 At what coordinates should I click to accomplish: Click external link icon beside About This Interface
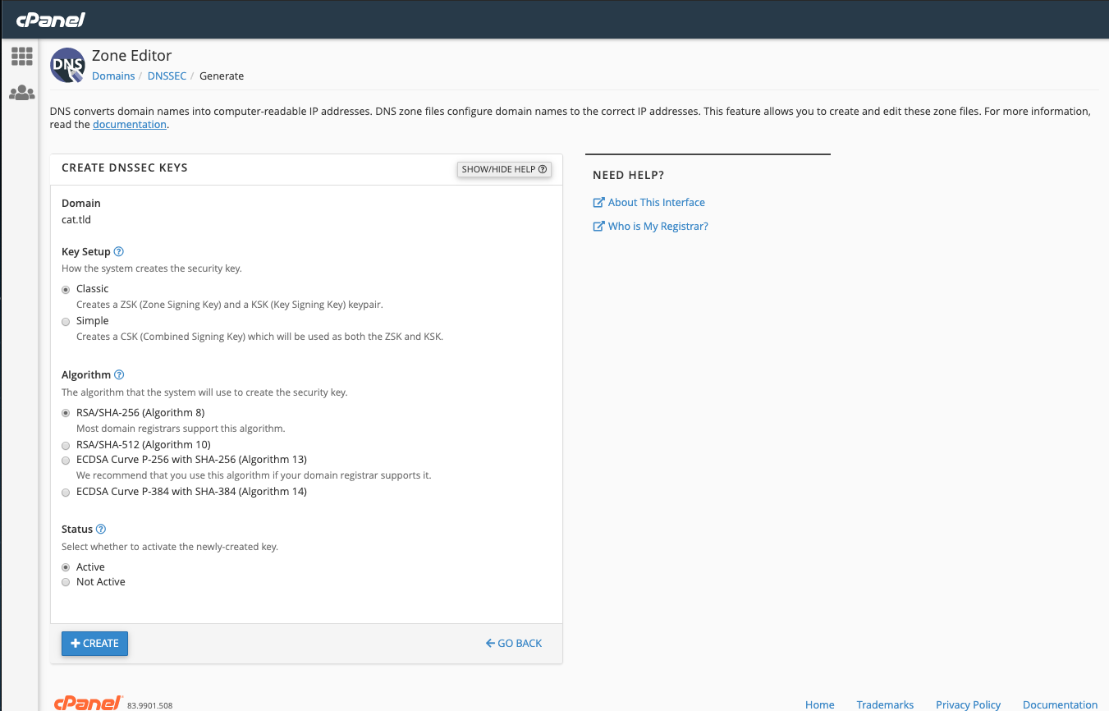point(598,202)
